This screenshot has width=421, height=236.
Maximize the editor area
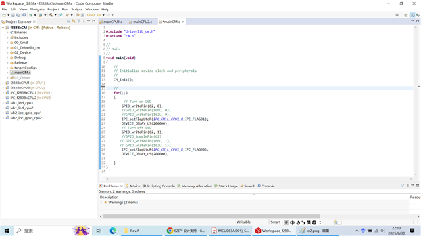(418, 21)
